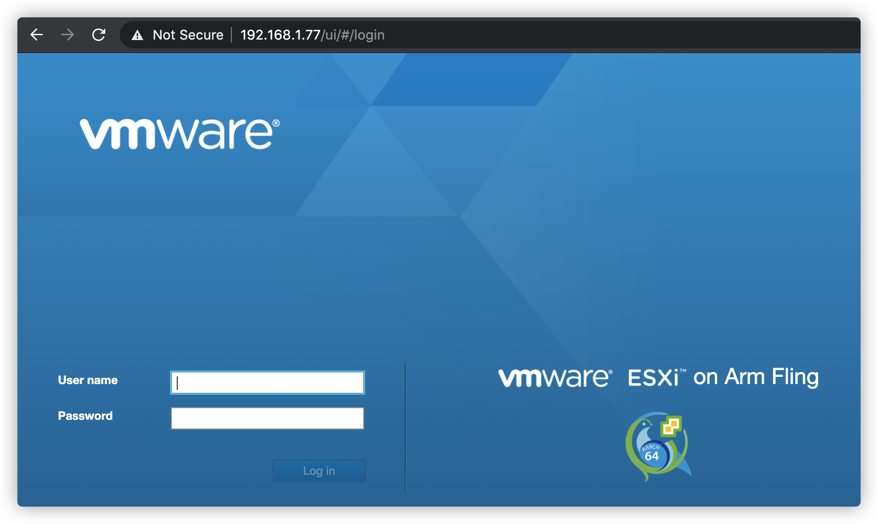This screenshot has height=524, width=878.
Task: Click the on Arm Fling text label
Action: [757, 377]
